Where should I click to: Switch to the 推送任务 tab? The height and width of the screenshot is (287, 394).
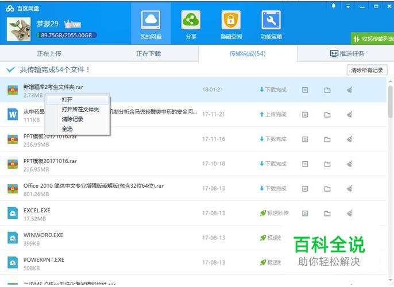tap(347, 53)
